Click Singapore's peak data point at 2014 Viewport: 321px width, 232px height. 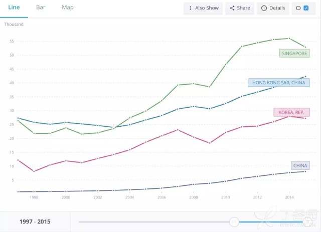(x=288, y=38)
